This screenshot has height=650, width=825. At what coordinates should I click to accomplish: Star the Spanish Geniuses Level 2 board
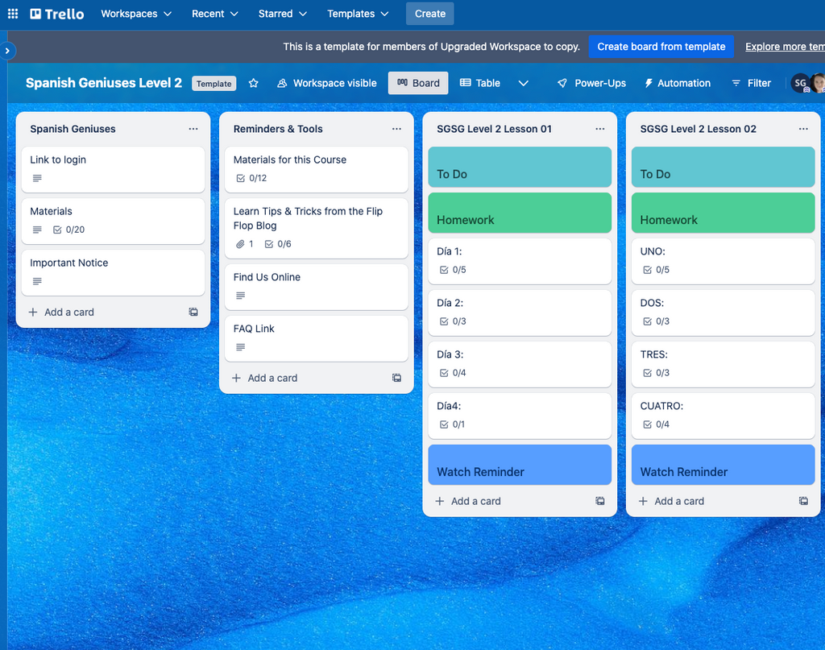point(254,83)
